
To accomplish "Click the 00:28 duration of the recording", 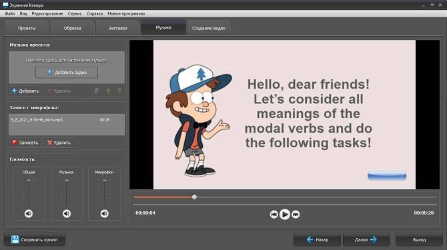I will point(105,120).
